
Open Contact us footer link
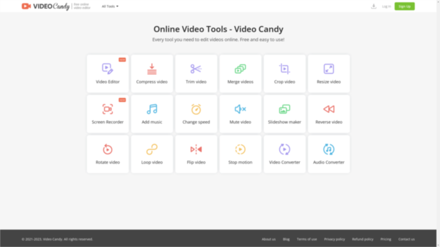coord(406,239)
